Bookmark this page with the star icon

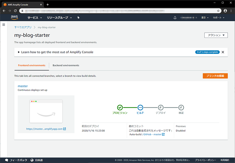pos(218,11)
